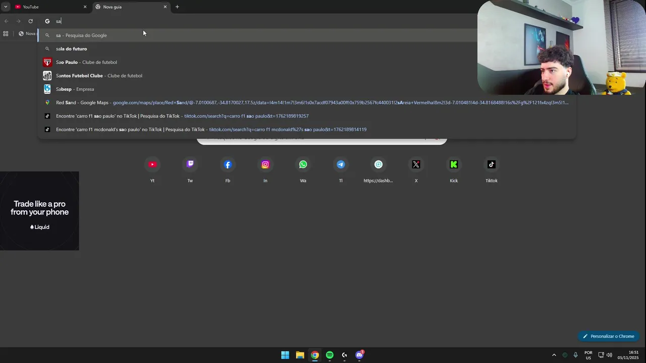Close the YouTube tab

[85, 7]
